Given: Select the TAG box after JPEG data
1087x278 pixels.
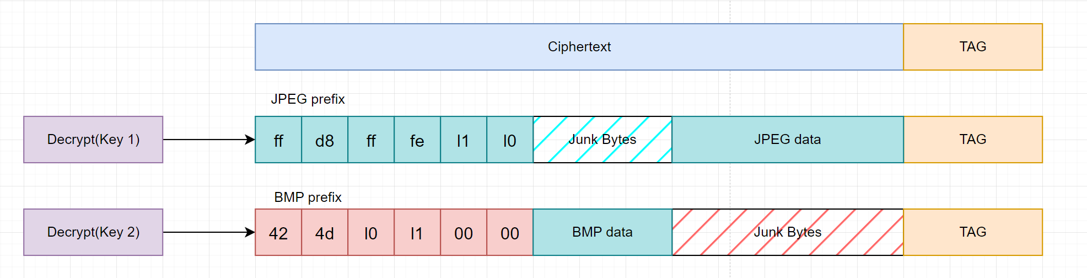Looking at the screenshot, I should (972, 140).
